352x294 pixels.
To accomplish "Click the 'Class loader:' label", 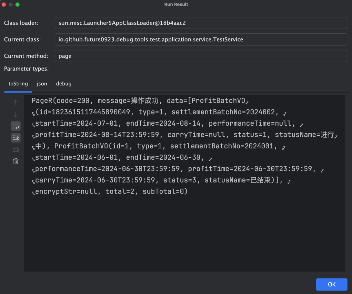I will tap(21, 23).
